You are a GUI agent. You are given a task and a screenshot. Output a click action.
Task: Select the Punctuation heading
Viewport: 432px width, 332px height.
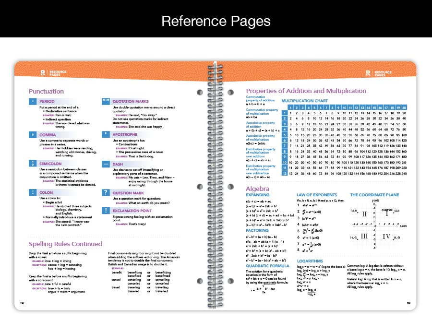tap(46, 92)
